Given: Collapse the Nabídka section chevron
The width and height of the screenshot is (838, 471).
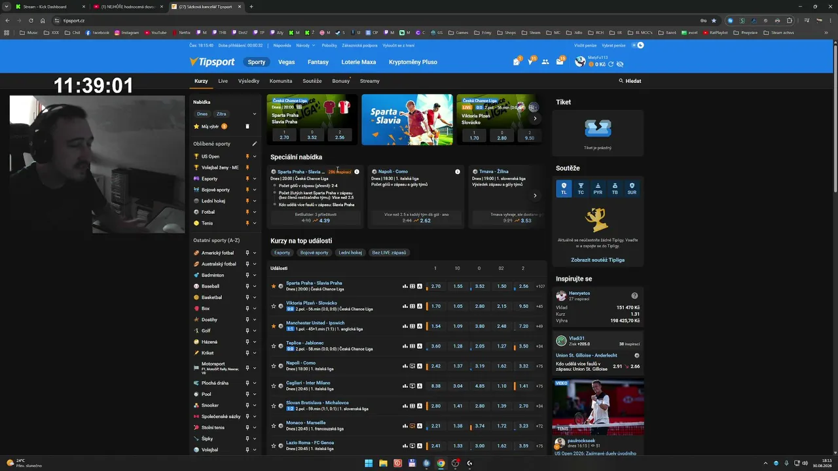Looking at the screenshot, I should click(255, 114).
